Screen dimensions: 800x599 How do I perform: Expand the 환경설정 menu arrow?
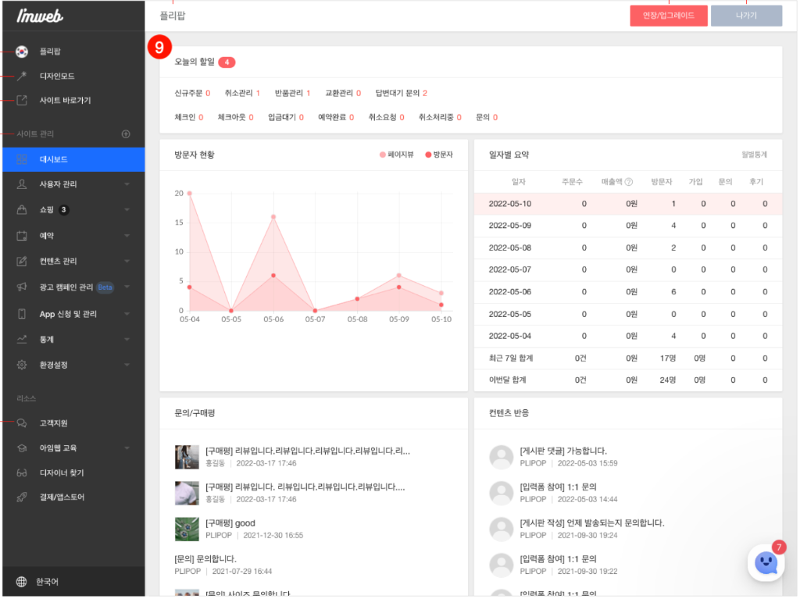127,365
